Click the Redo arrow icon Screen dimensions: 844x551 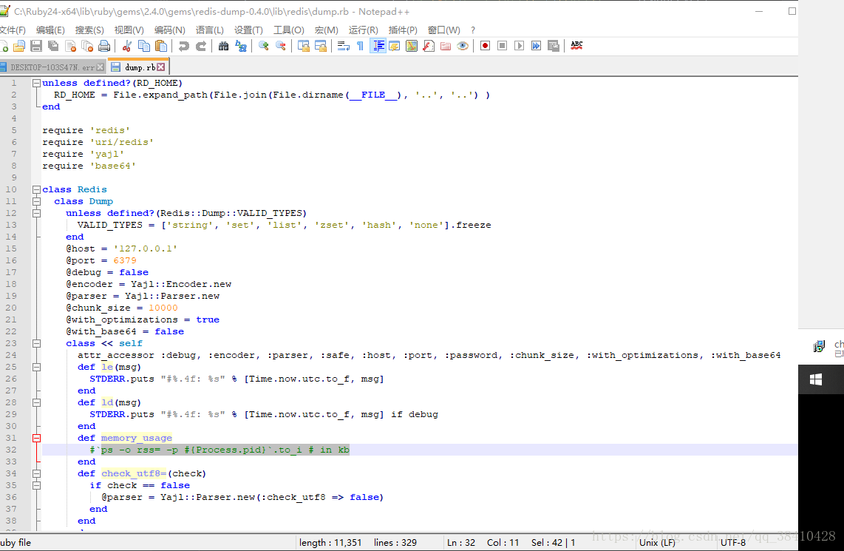click(201, 47)
